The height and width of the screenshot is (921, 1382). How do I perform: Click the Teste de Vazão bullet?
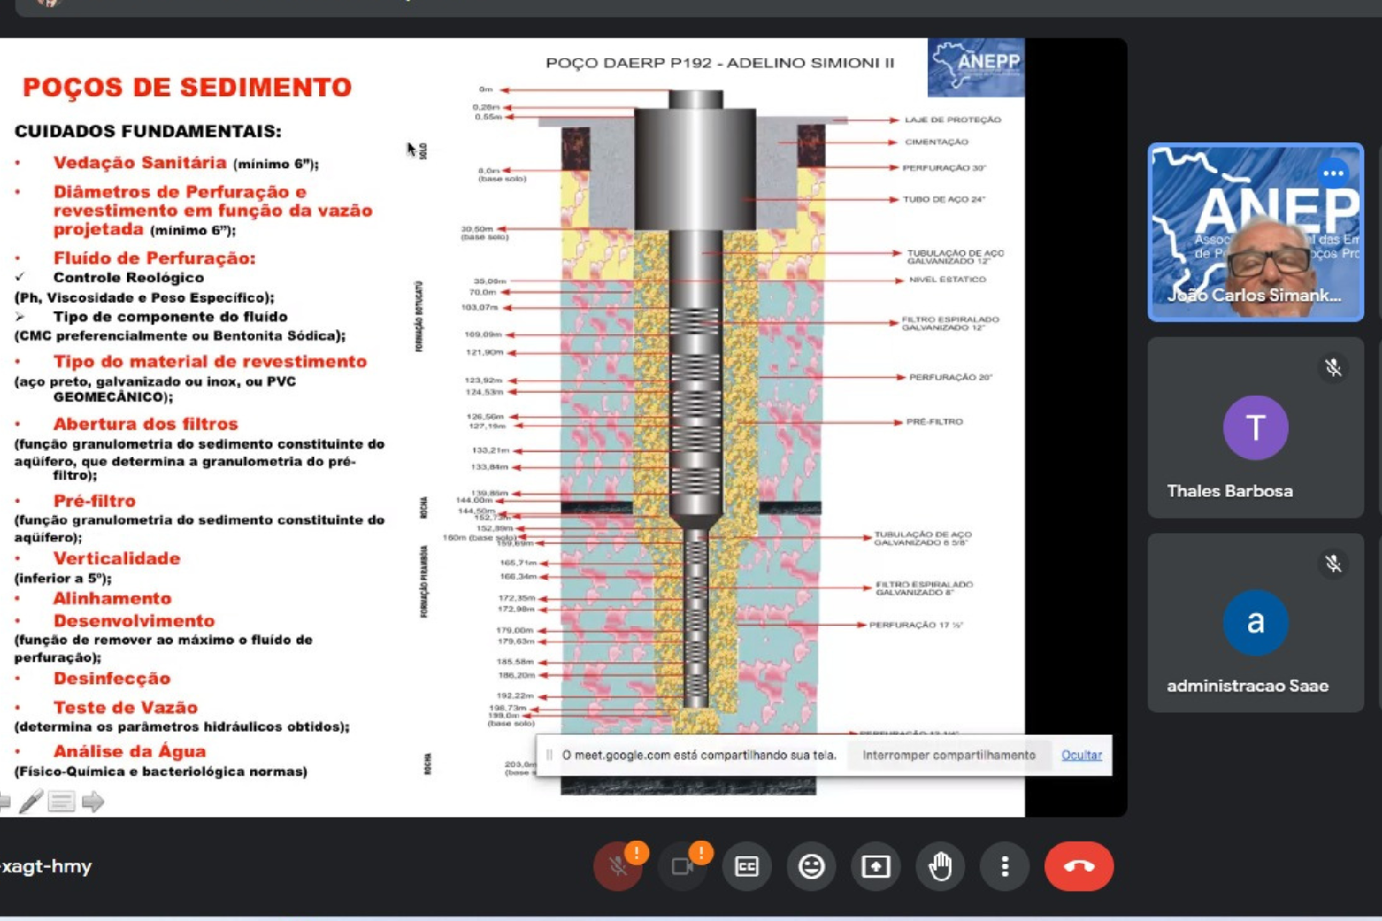125,707
